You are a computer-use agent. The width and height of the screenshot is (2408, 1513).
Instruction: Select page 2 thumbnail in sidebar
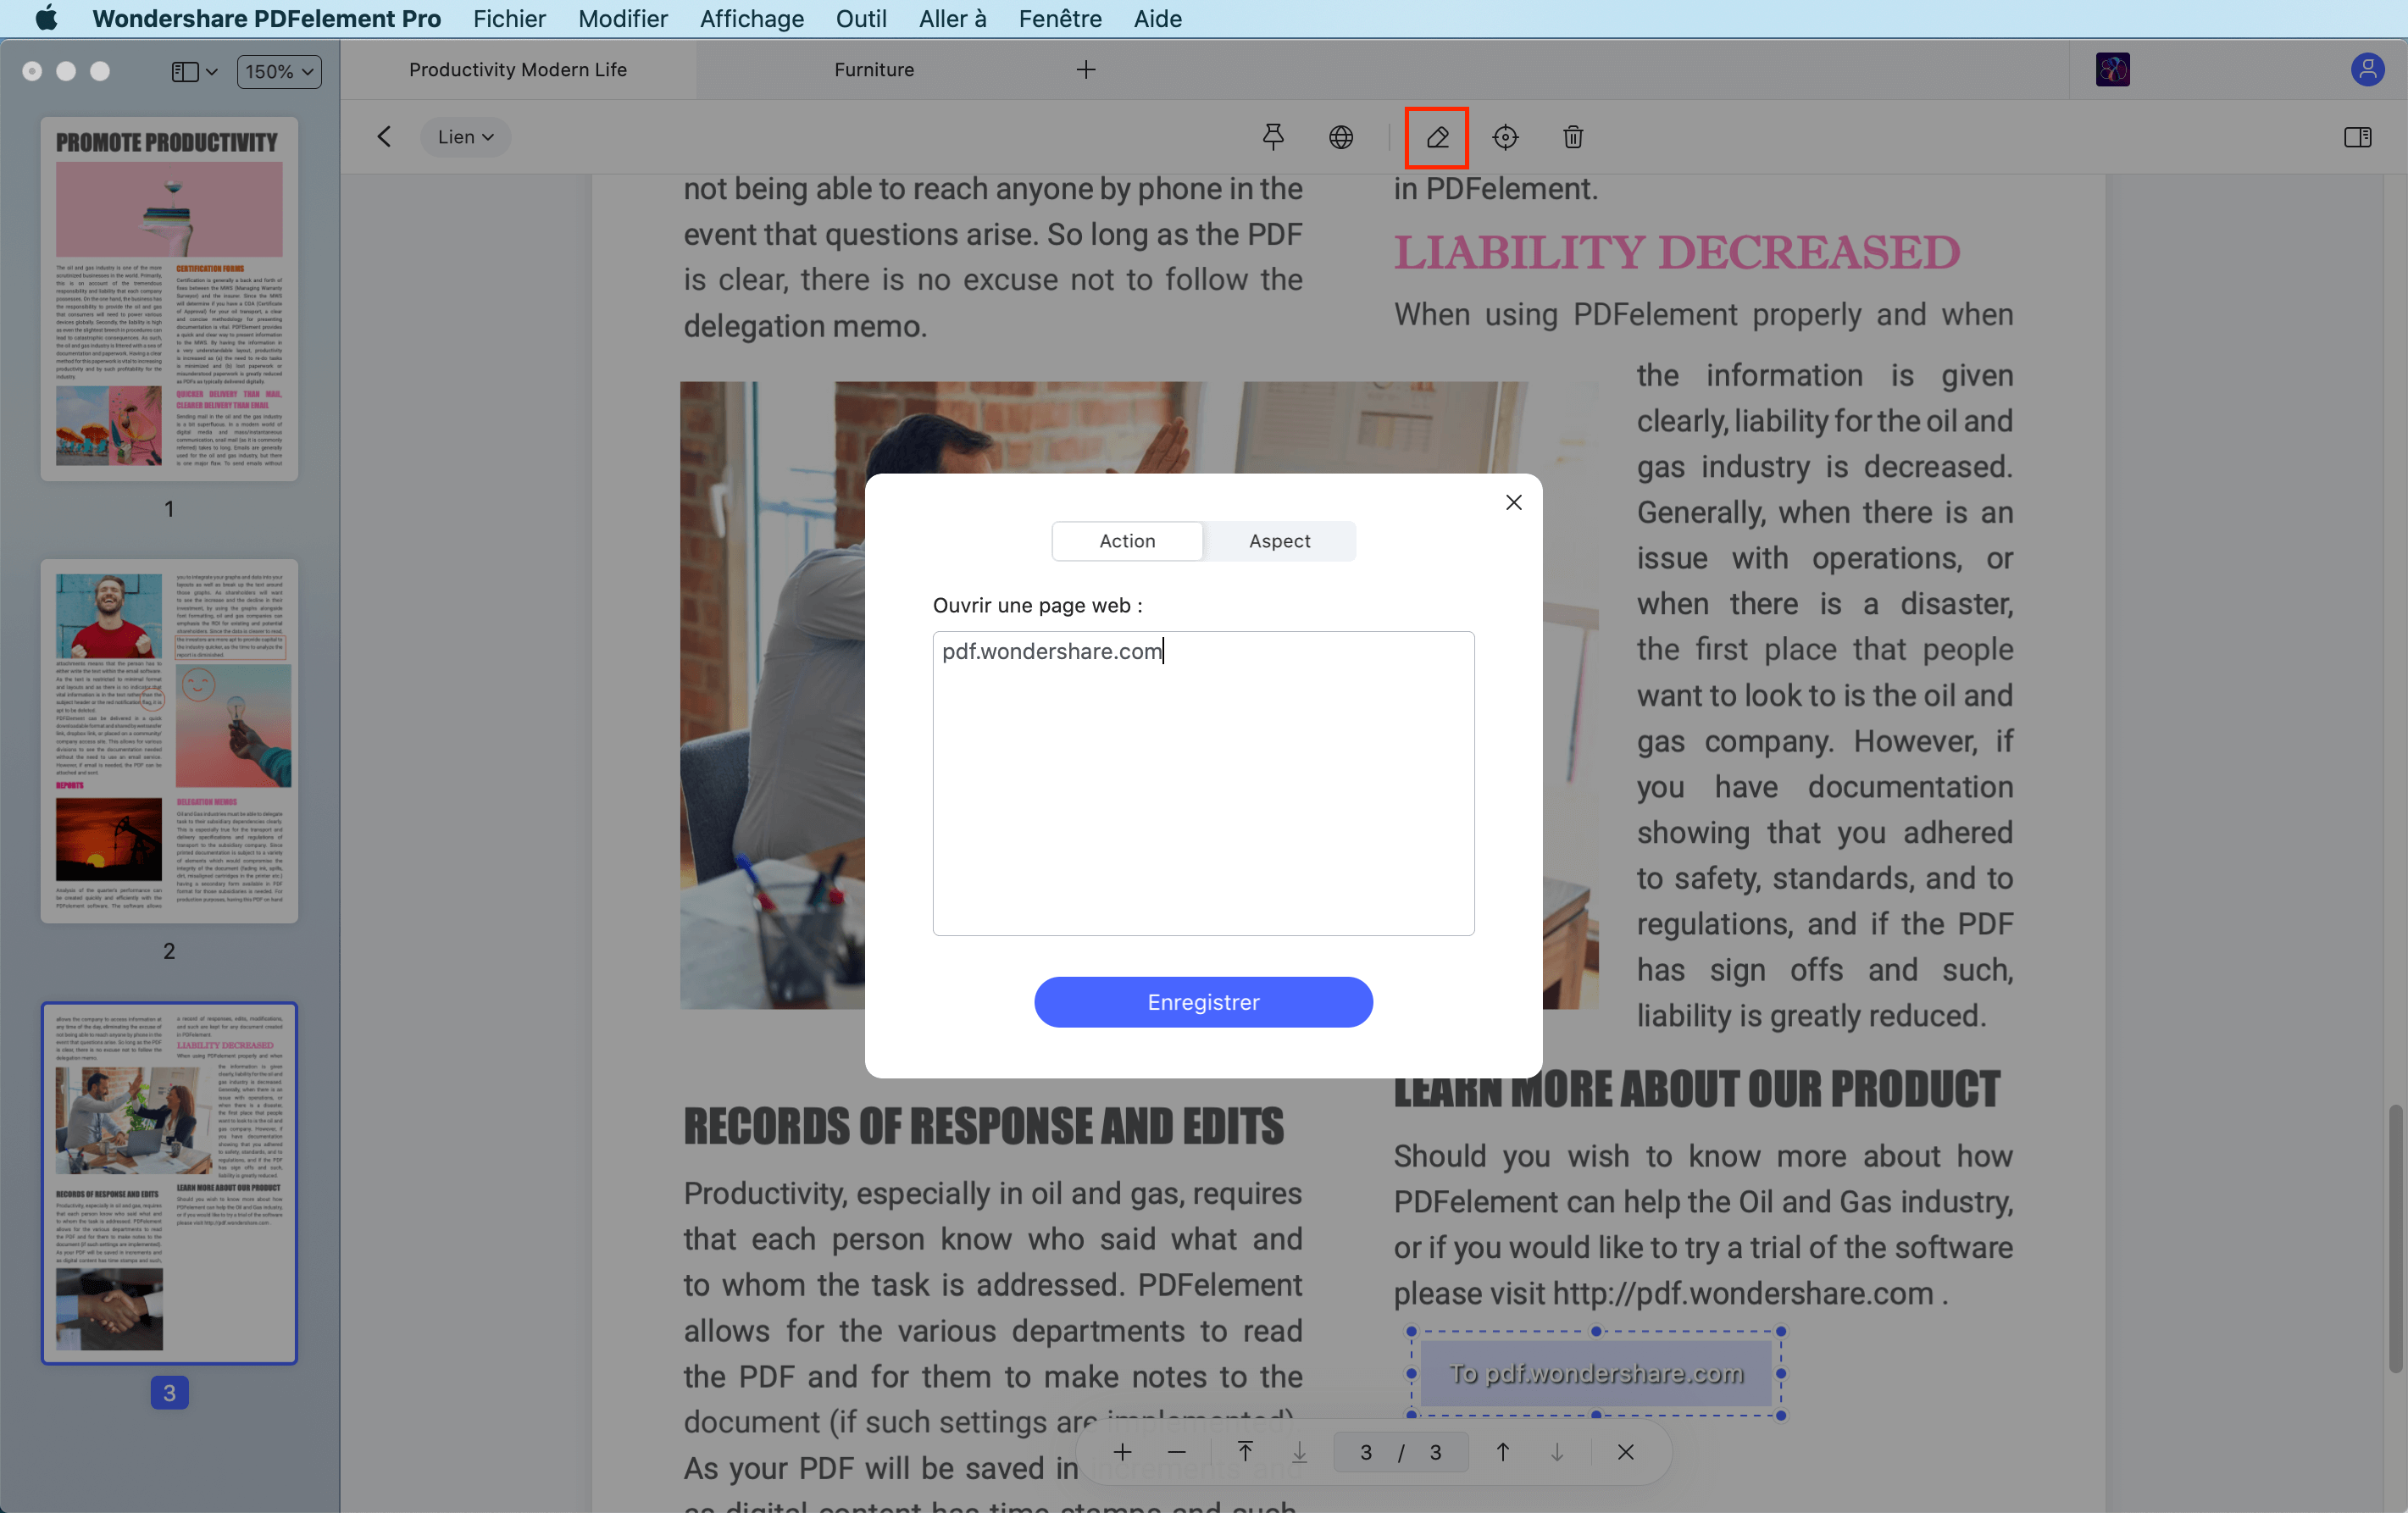pos(169,741)
